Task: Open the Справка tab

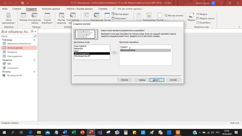Action: click(x=103, y=9)
